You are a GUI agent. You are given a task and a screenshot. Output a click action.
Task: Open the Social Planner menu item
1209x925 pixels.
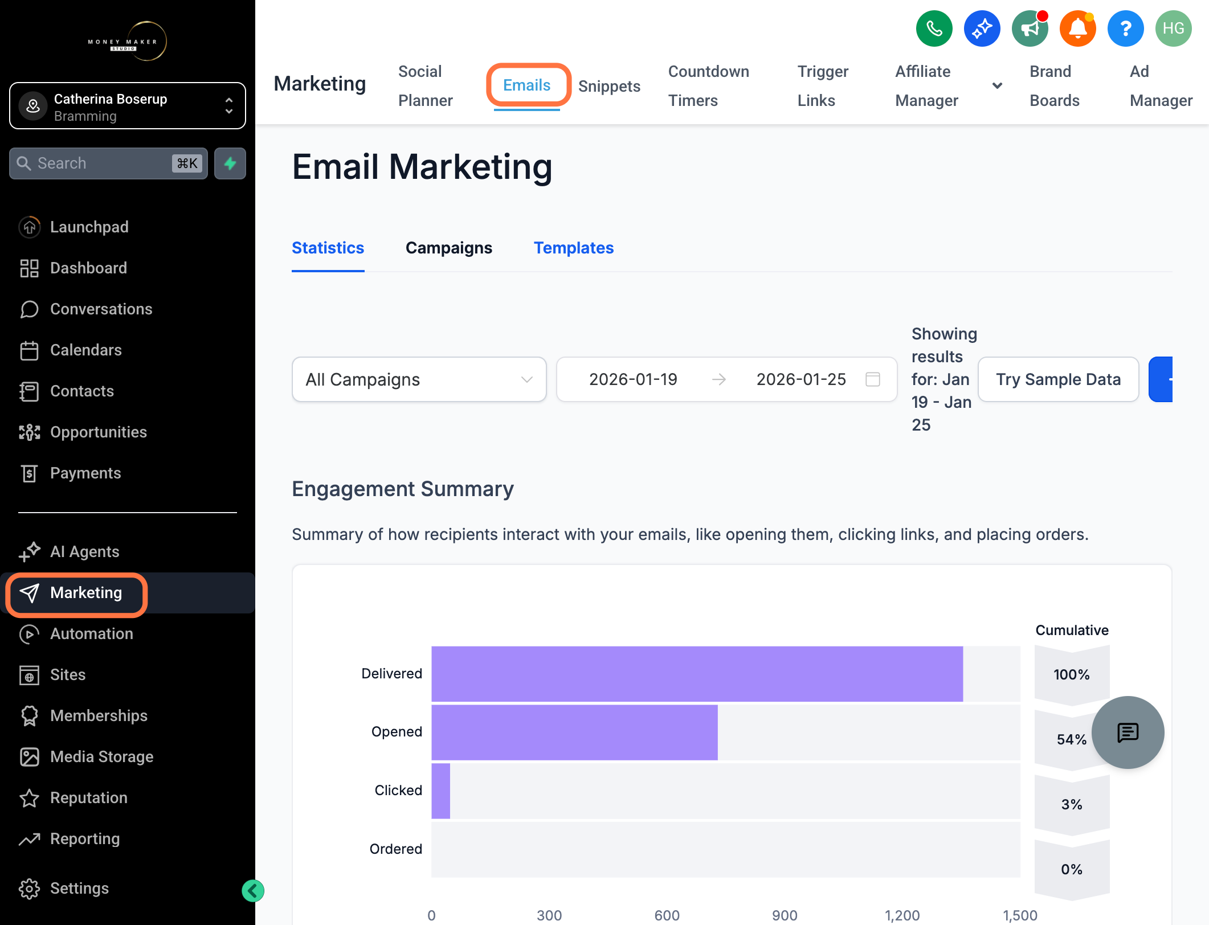pos(425,85)
